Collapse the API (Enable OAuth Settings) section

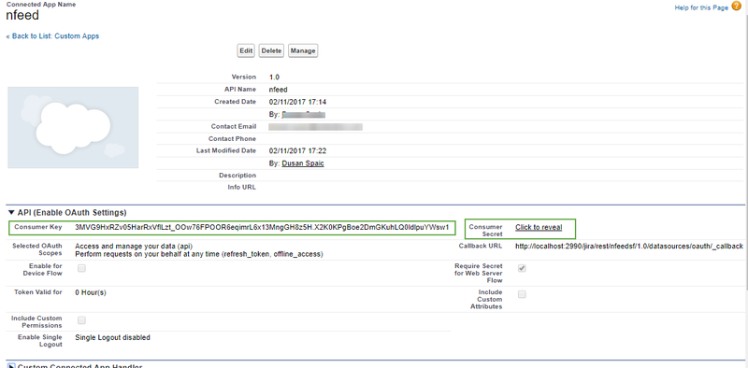pyautogui.click(x=11, y=212)
